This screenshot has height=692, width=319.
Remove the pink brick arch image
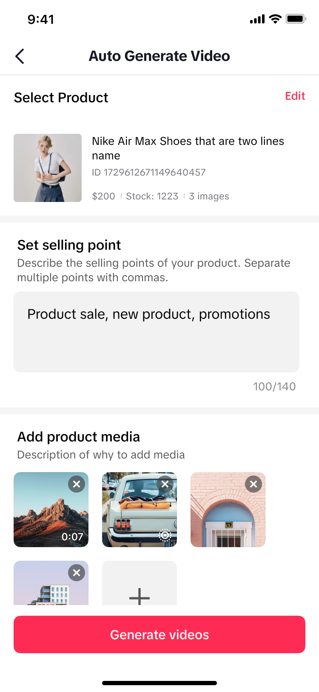pos(253,484)
